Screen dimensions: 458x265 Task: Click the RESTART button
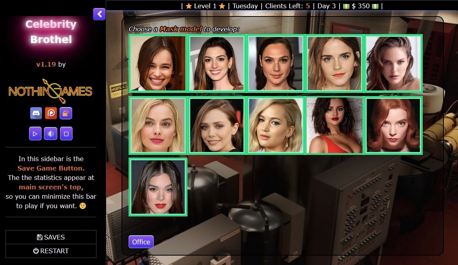[x=51, y=251]
